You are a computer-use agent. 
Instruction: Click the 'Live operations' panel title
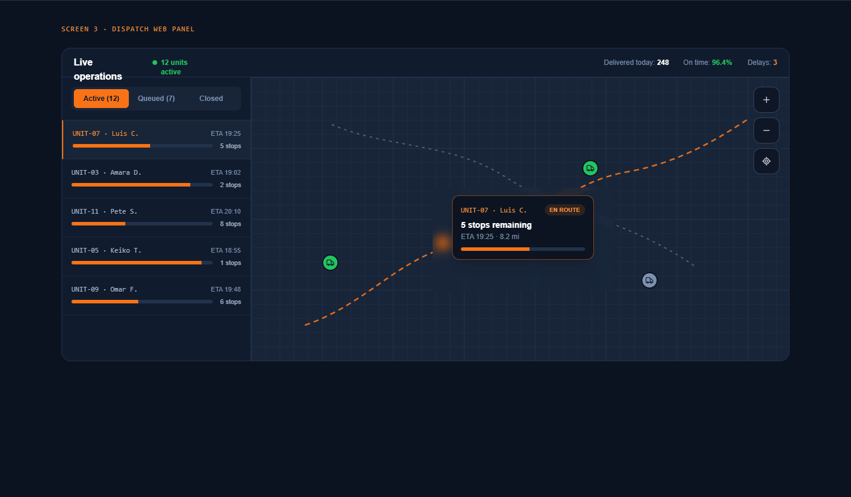98,69
